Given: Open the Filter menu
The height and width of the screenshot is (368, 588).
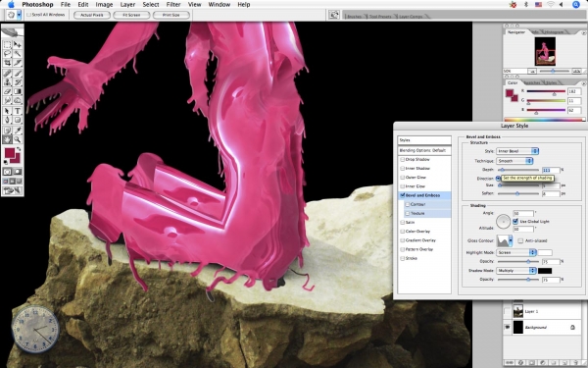Looking at the screenshot, I should coord(173,5).
